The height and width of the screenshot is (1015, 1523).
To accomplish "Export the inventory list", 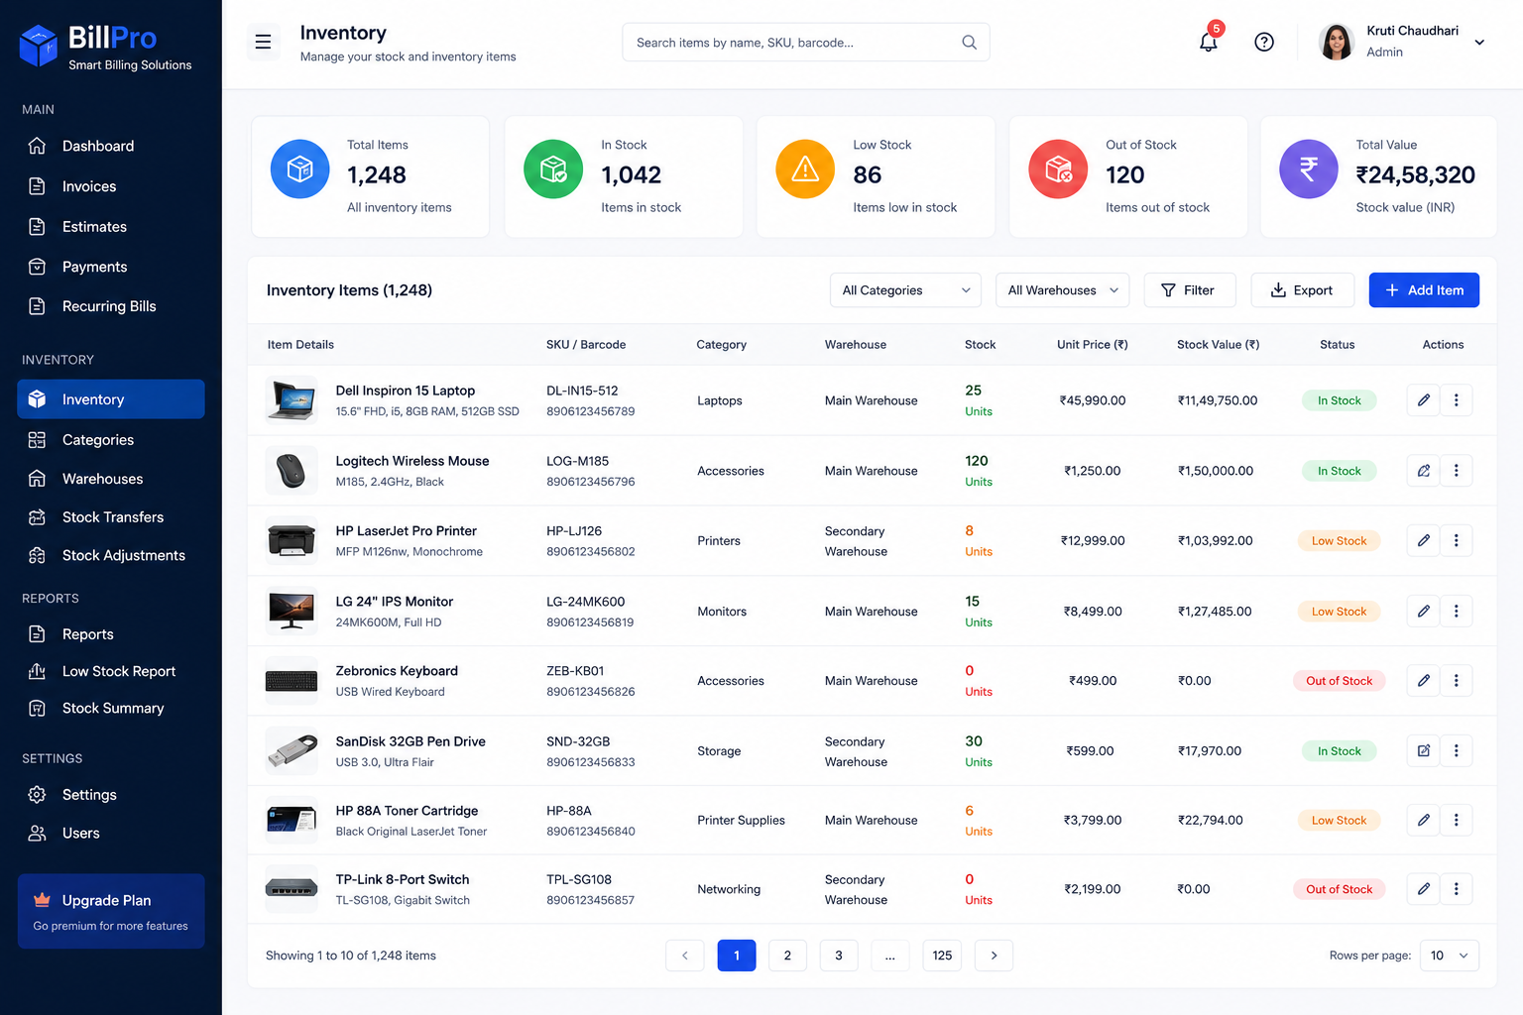I will click(1302, 290).
